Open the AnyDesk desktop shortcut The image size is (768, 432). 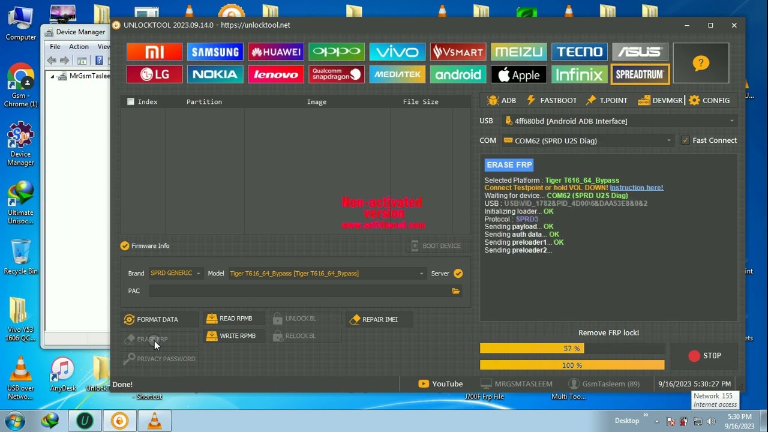coord(62,374)
